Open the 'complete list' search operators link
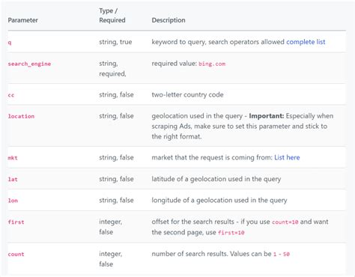 click(x=306, y=42)
